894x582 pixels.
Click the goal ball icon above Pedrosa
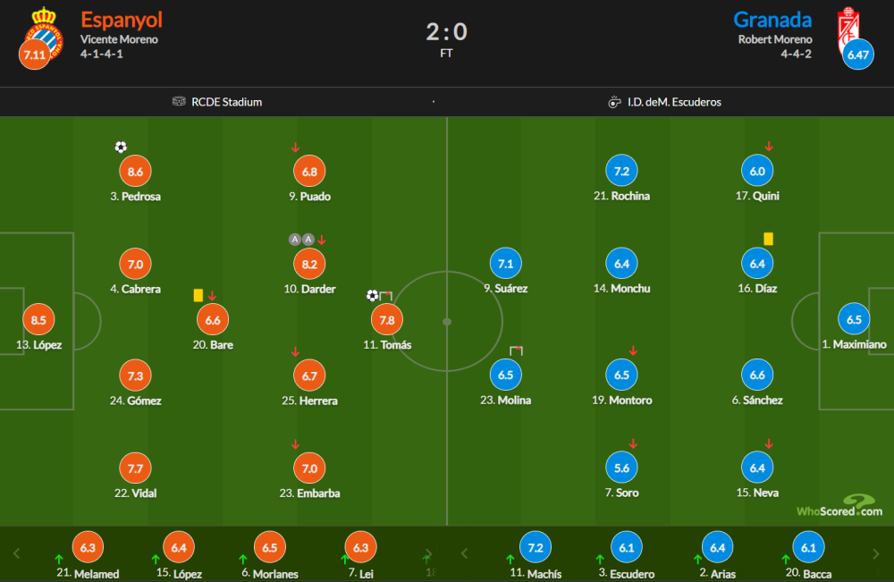[x=121, y=148]
